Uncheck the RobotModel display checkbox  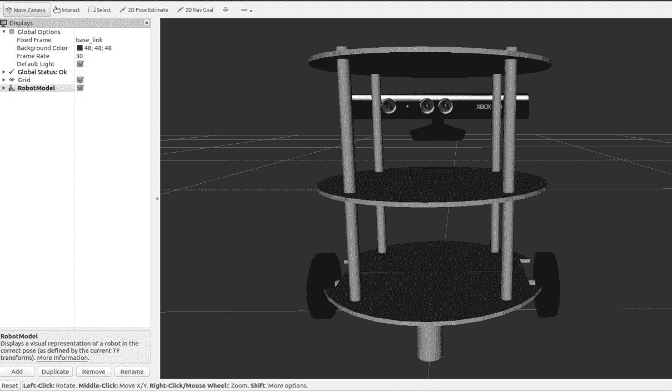80,88
